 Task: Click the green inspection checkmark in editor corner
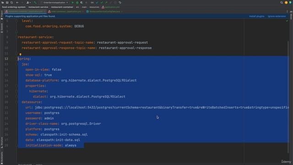pyautogui.click(x=287, y=21)
